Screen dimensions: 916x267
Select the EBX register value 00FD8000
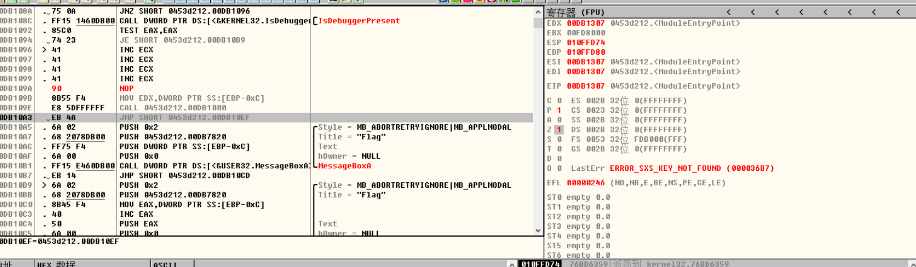(x=586, y=33)
